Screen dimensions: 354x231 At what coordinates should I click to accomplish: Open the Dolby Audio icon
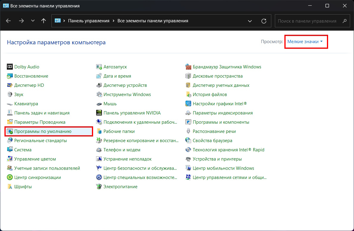pos(10,67)
